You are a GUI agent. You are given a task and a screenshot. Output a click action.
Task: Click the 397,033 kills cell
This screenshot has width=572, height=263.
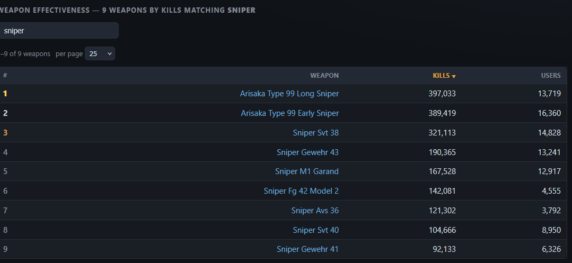[442, 94]
